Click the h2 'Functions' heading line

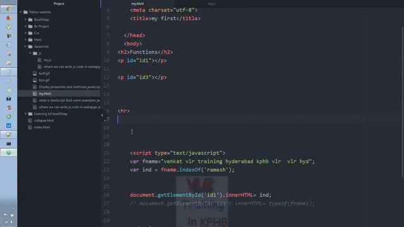[x=145, y=52]
